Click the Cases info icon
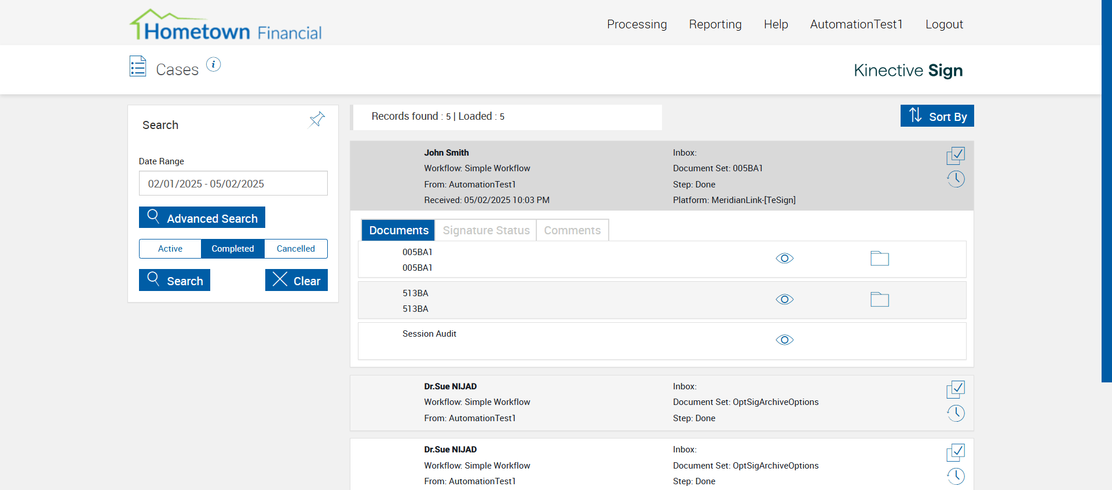This screenshot has width=1112, height=490. pos(213,64)
